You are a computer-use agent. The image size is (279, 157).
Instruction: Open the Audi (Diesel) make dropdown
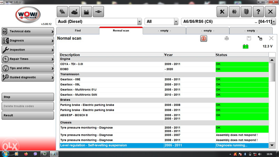click(139, 22)
